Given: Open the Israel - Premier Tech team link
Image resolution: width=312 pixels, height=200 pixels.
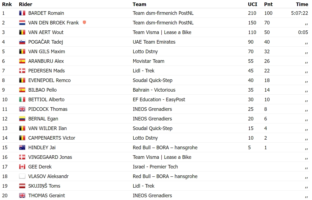Looking at the screenshot, I should coord(155,167).
